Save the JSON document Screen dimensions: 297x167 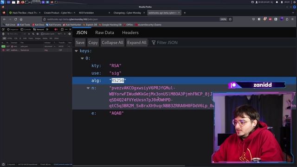80,43
